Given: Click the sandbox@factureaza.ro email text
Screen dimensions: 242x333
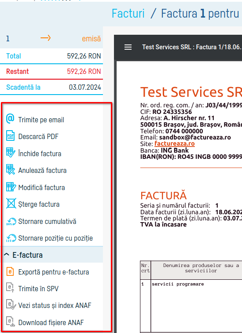Looking at the screenshot, I should 195,137.
